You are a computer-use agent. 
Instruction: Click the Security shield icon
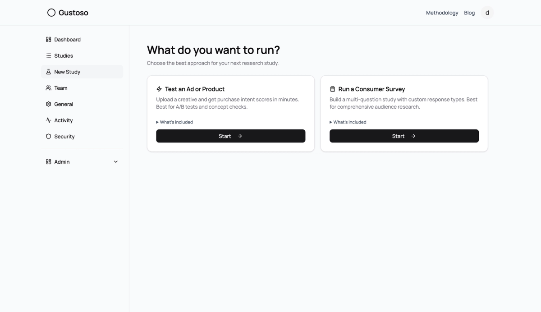(x=49, y=137)
